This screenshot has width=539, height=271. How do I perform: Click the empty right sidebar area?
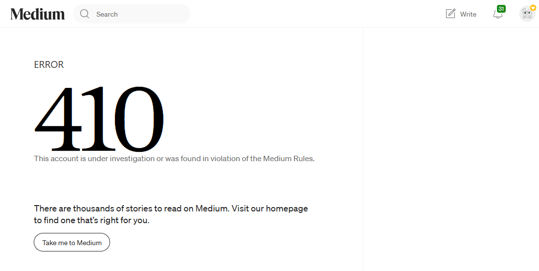point(451,149)
